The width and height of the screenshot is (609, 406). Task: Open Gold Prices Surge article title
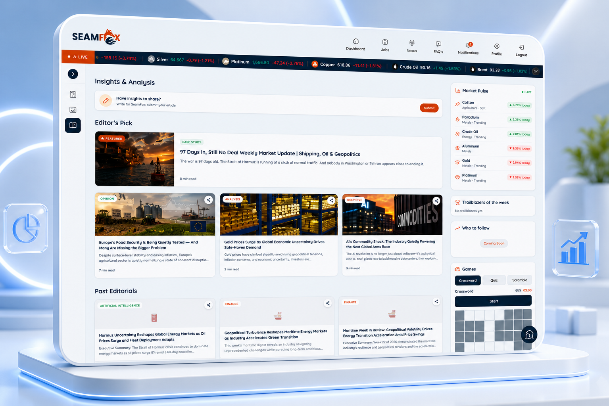[x=274, y=245]
